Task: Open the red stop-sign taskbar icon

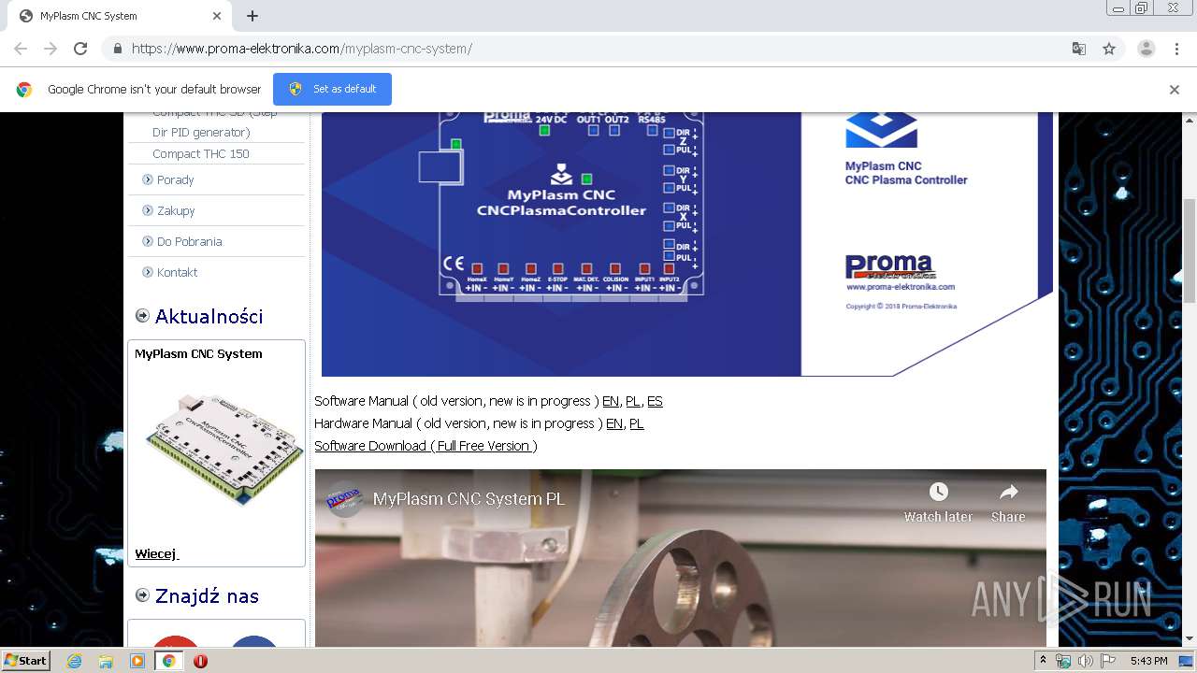Action: click(x=200, y=661)
